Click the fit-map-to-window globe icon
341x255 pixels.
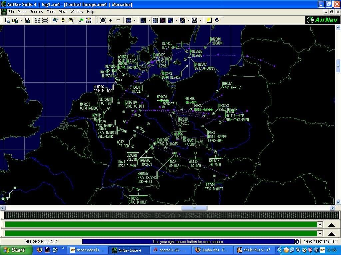[103, 20]
